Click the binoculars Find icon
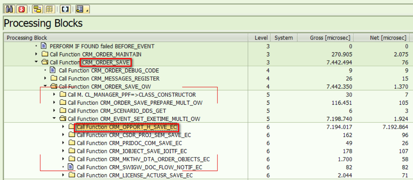The height and width of the screenshot is (180, 413). pos(9,9)
